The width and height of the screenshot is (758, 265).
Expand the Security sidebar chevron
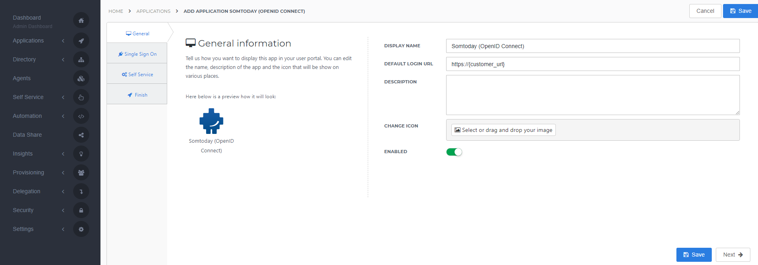(x=63, y=210)
